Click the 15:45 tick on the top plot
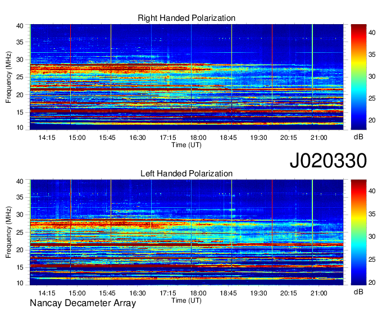382x310 pixels. [x=107, y=138]
